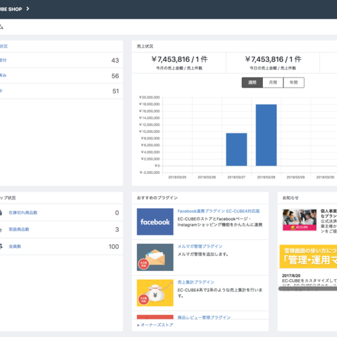This screenshot has width=337, height=337.
Task: Click sales amount above 今月の売上金額 caption
Action: coord(179,59)
